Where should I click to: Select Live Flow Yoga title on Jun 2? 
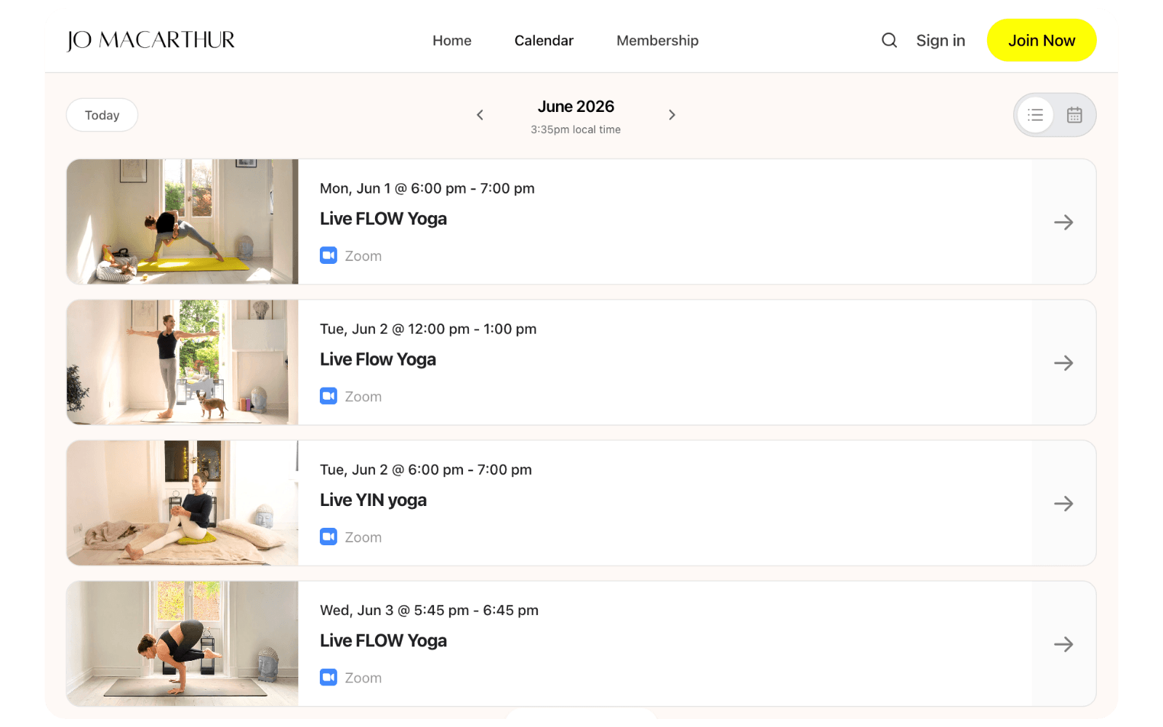point(378,360)
